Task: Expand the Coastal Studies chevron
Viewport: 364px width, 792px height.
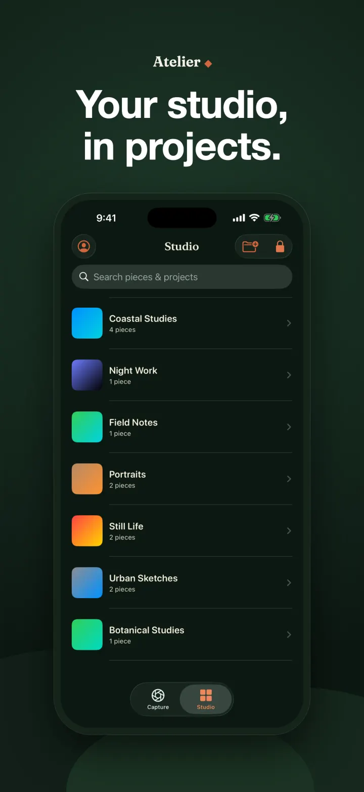Action: tap(289, 323)
